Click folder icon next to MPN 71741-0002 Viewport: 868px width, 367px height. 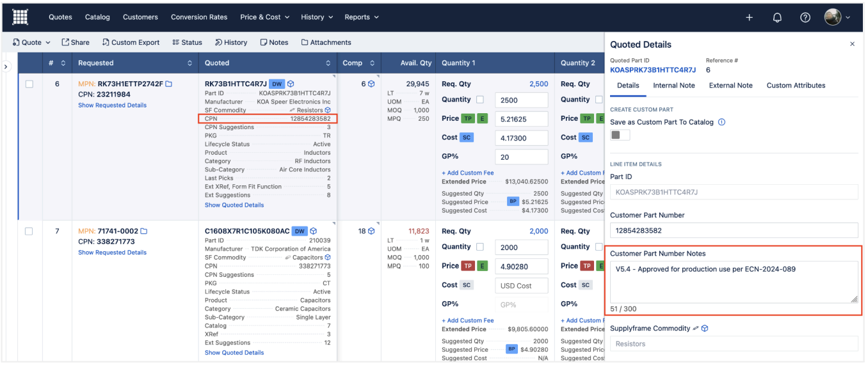tap(144, 231)
